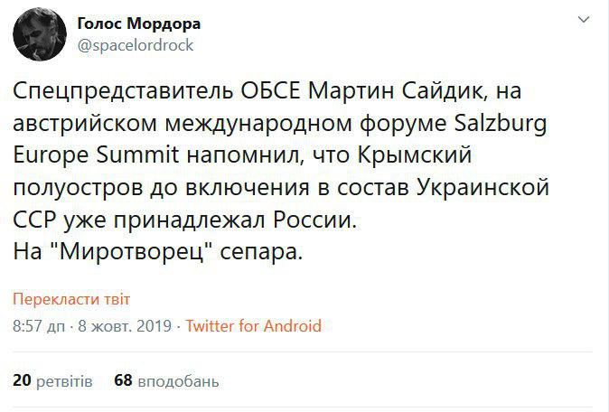Open the вподобань likes list label
609x412 pixels.
pyautogui.click(x=178, y=381)
